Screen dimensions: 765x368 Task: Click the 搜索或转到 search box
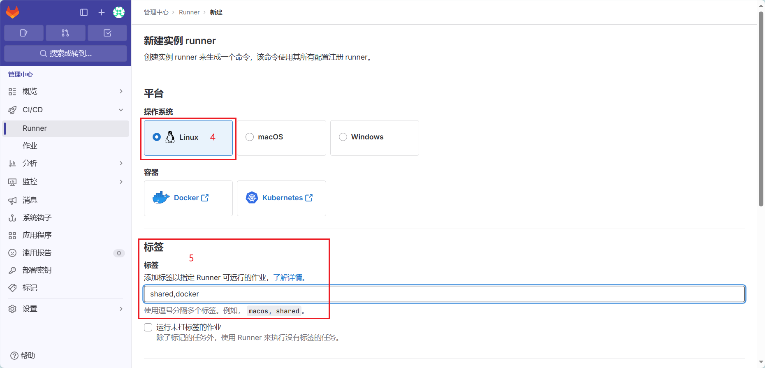click(65, 53)
